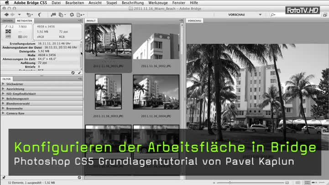329x185 pixels.
Task: Click the Open in Camera Raw icon
Action: pos(72,15)
